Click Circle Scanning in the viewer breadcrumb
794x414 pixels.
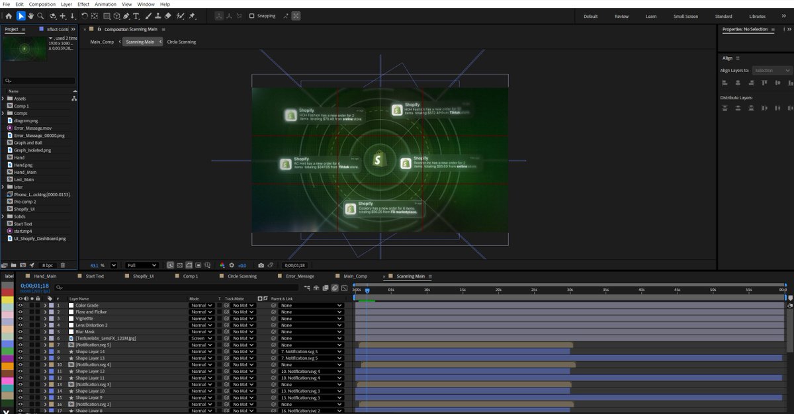tap(181, 42)
